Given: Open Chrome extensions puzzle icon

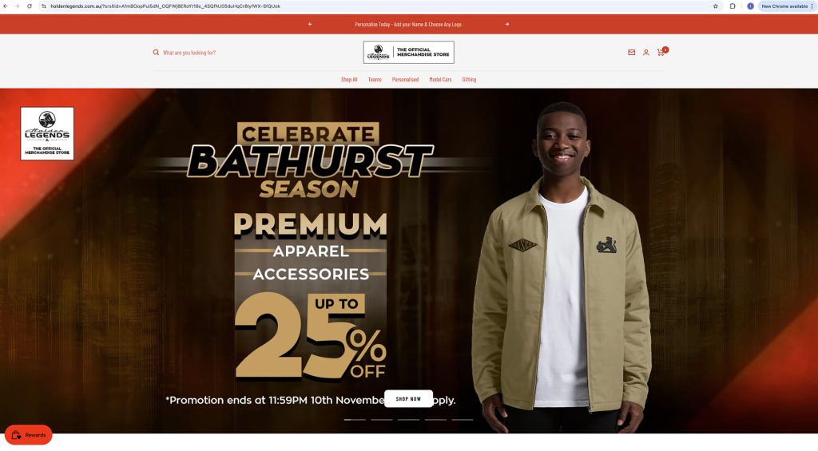Looking at the screenshot, I should [733, 6].
